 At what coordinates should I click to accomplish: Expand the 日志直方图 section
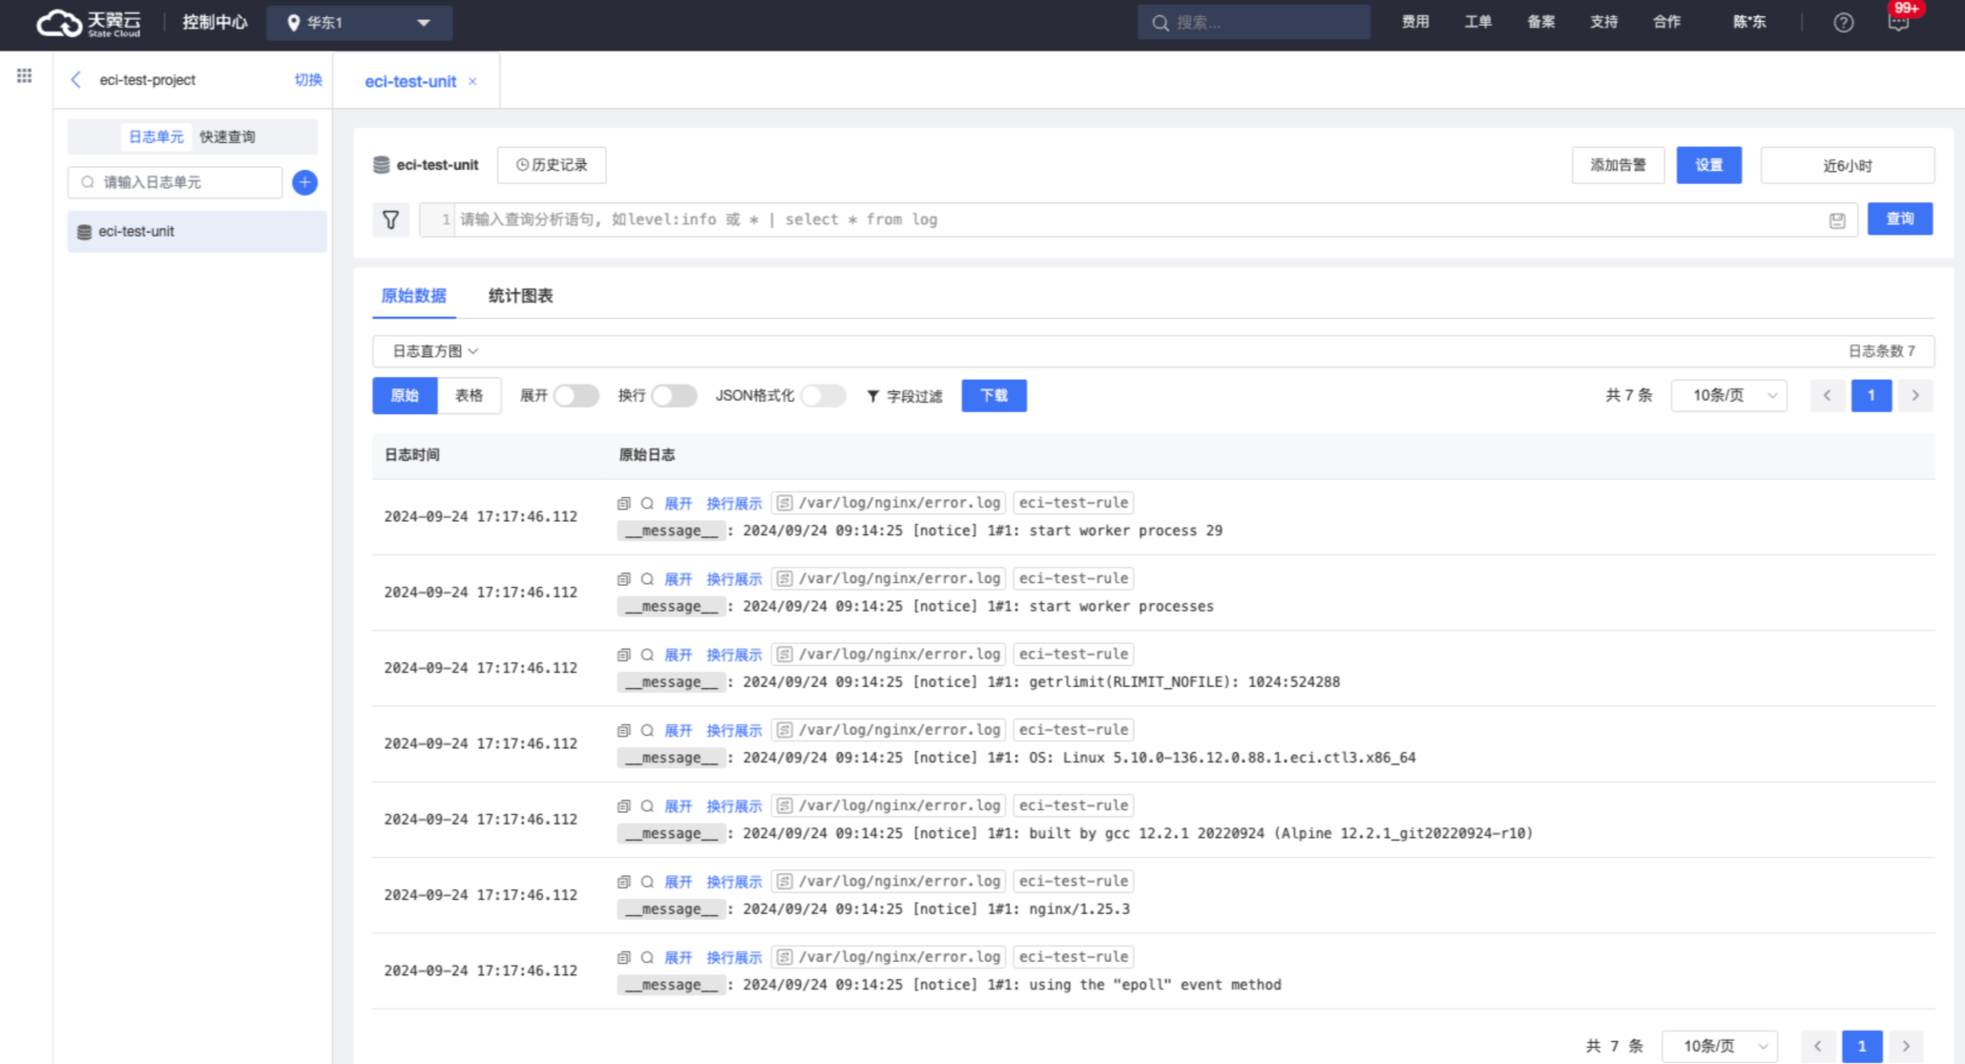click(x=435, y=351)
